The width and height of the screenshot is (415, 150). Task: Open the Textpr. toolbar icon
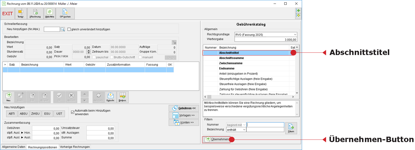click(21, 14)
